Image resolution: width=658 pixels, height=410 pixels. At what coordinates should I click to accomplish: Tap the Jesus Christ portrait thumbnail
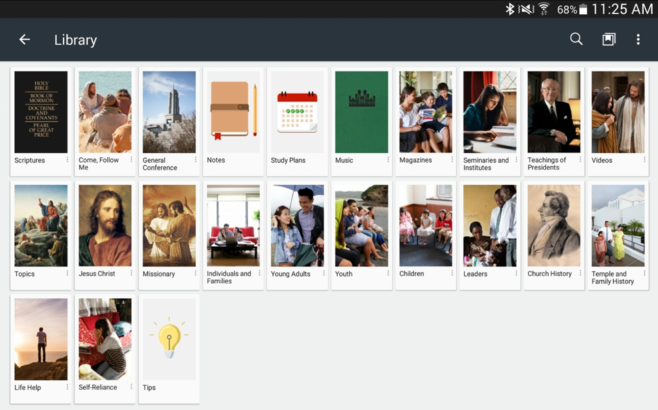tap(105, 225)
